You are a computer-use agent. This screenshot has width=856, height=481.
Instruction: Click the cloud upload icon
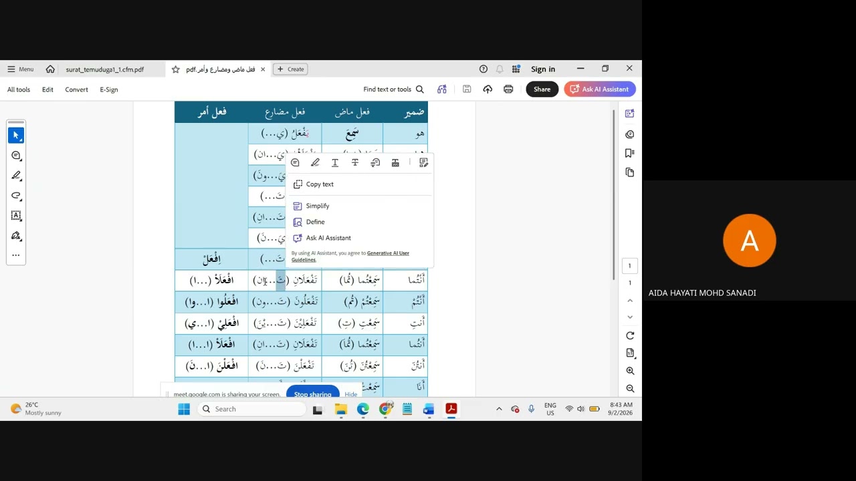488,89
